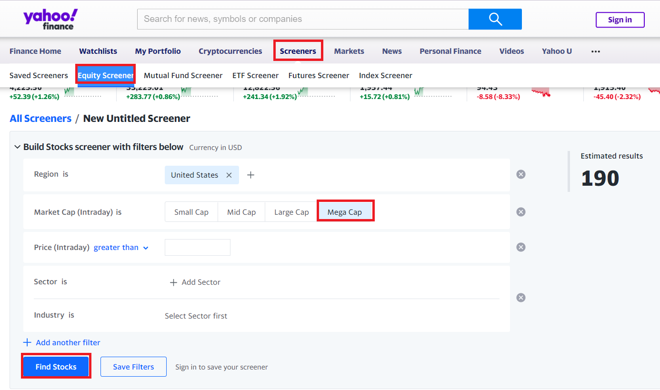Open Videos nav item
The width and height of the screenshot is (660, 390).
[511, 51]
